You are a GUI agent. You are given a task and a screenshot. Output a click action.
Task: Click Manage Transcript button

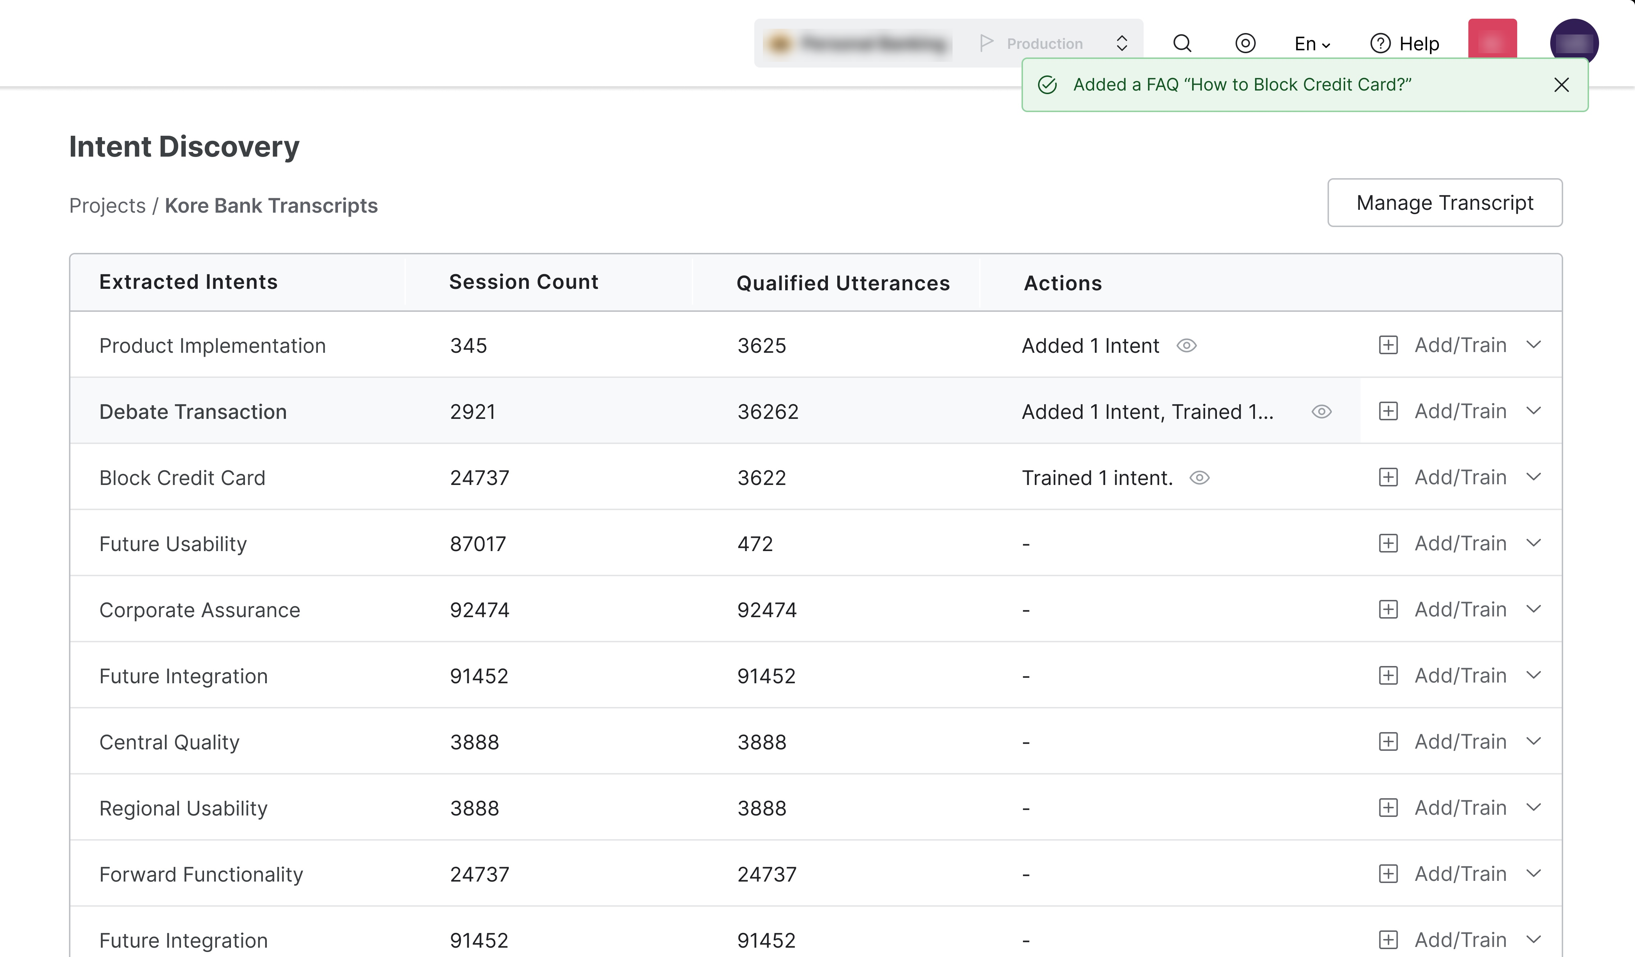[x=1445, y=203]
